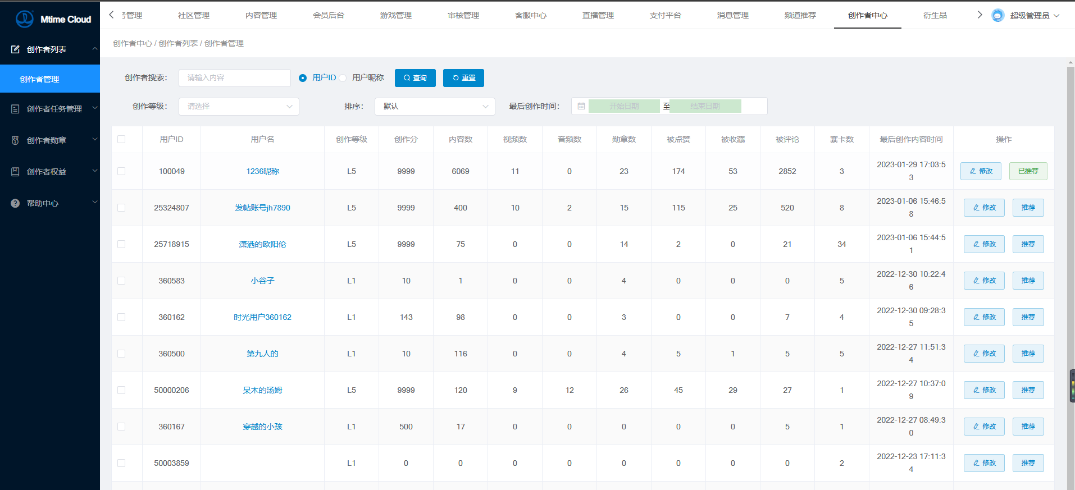Click 修改 button for user 50000206
The height and width of the screenshot is (490, 1075).
coord(984,390)
